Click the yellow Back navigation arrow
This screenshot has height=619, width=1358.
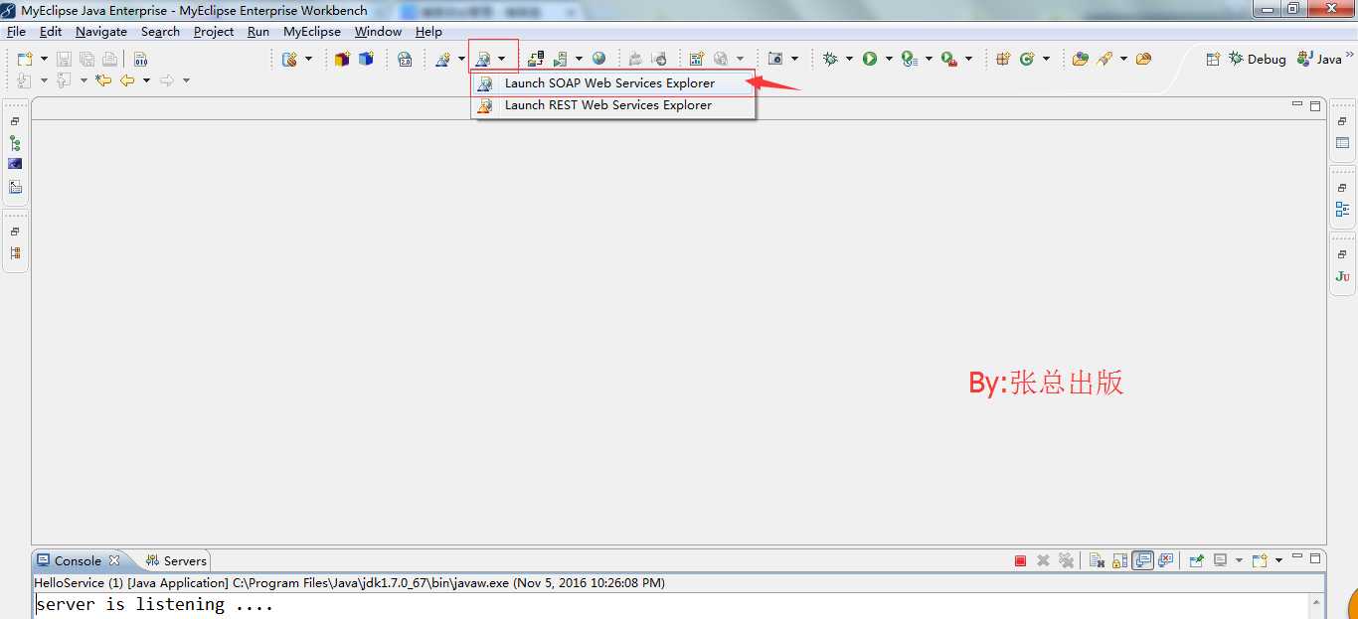(127, 80)
